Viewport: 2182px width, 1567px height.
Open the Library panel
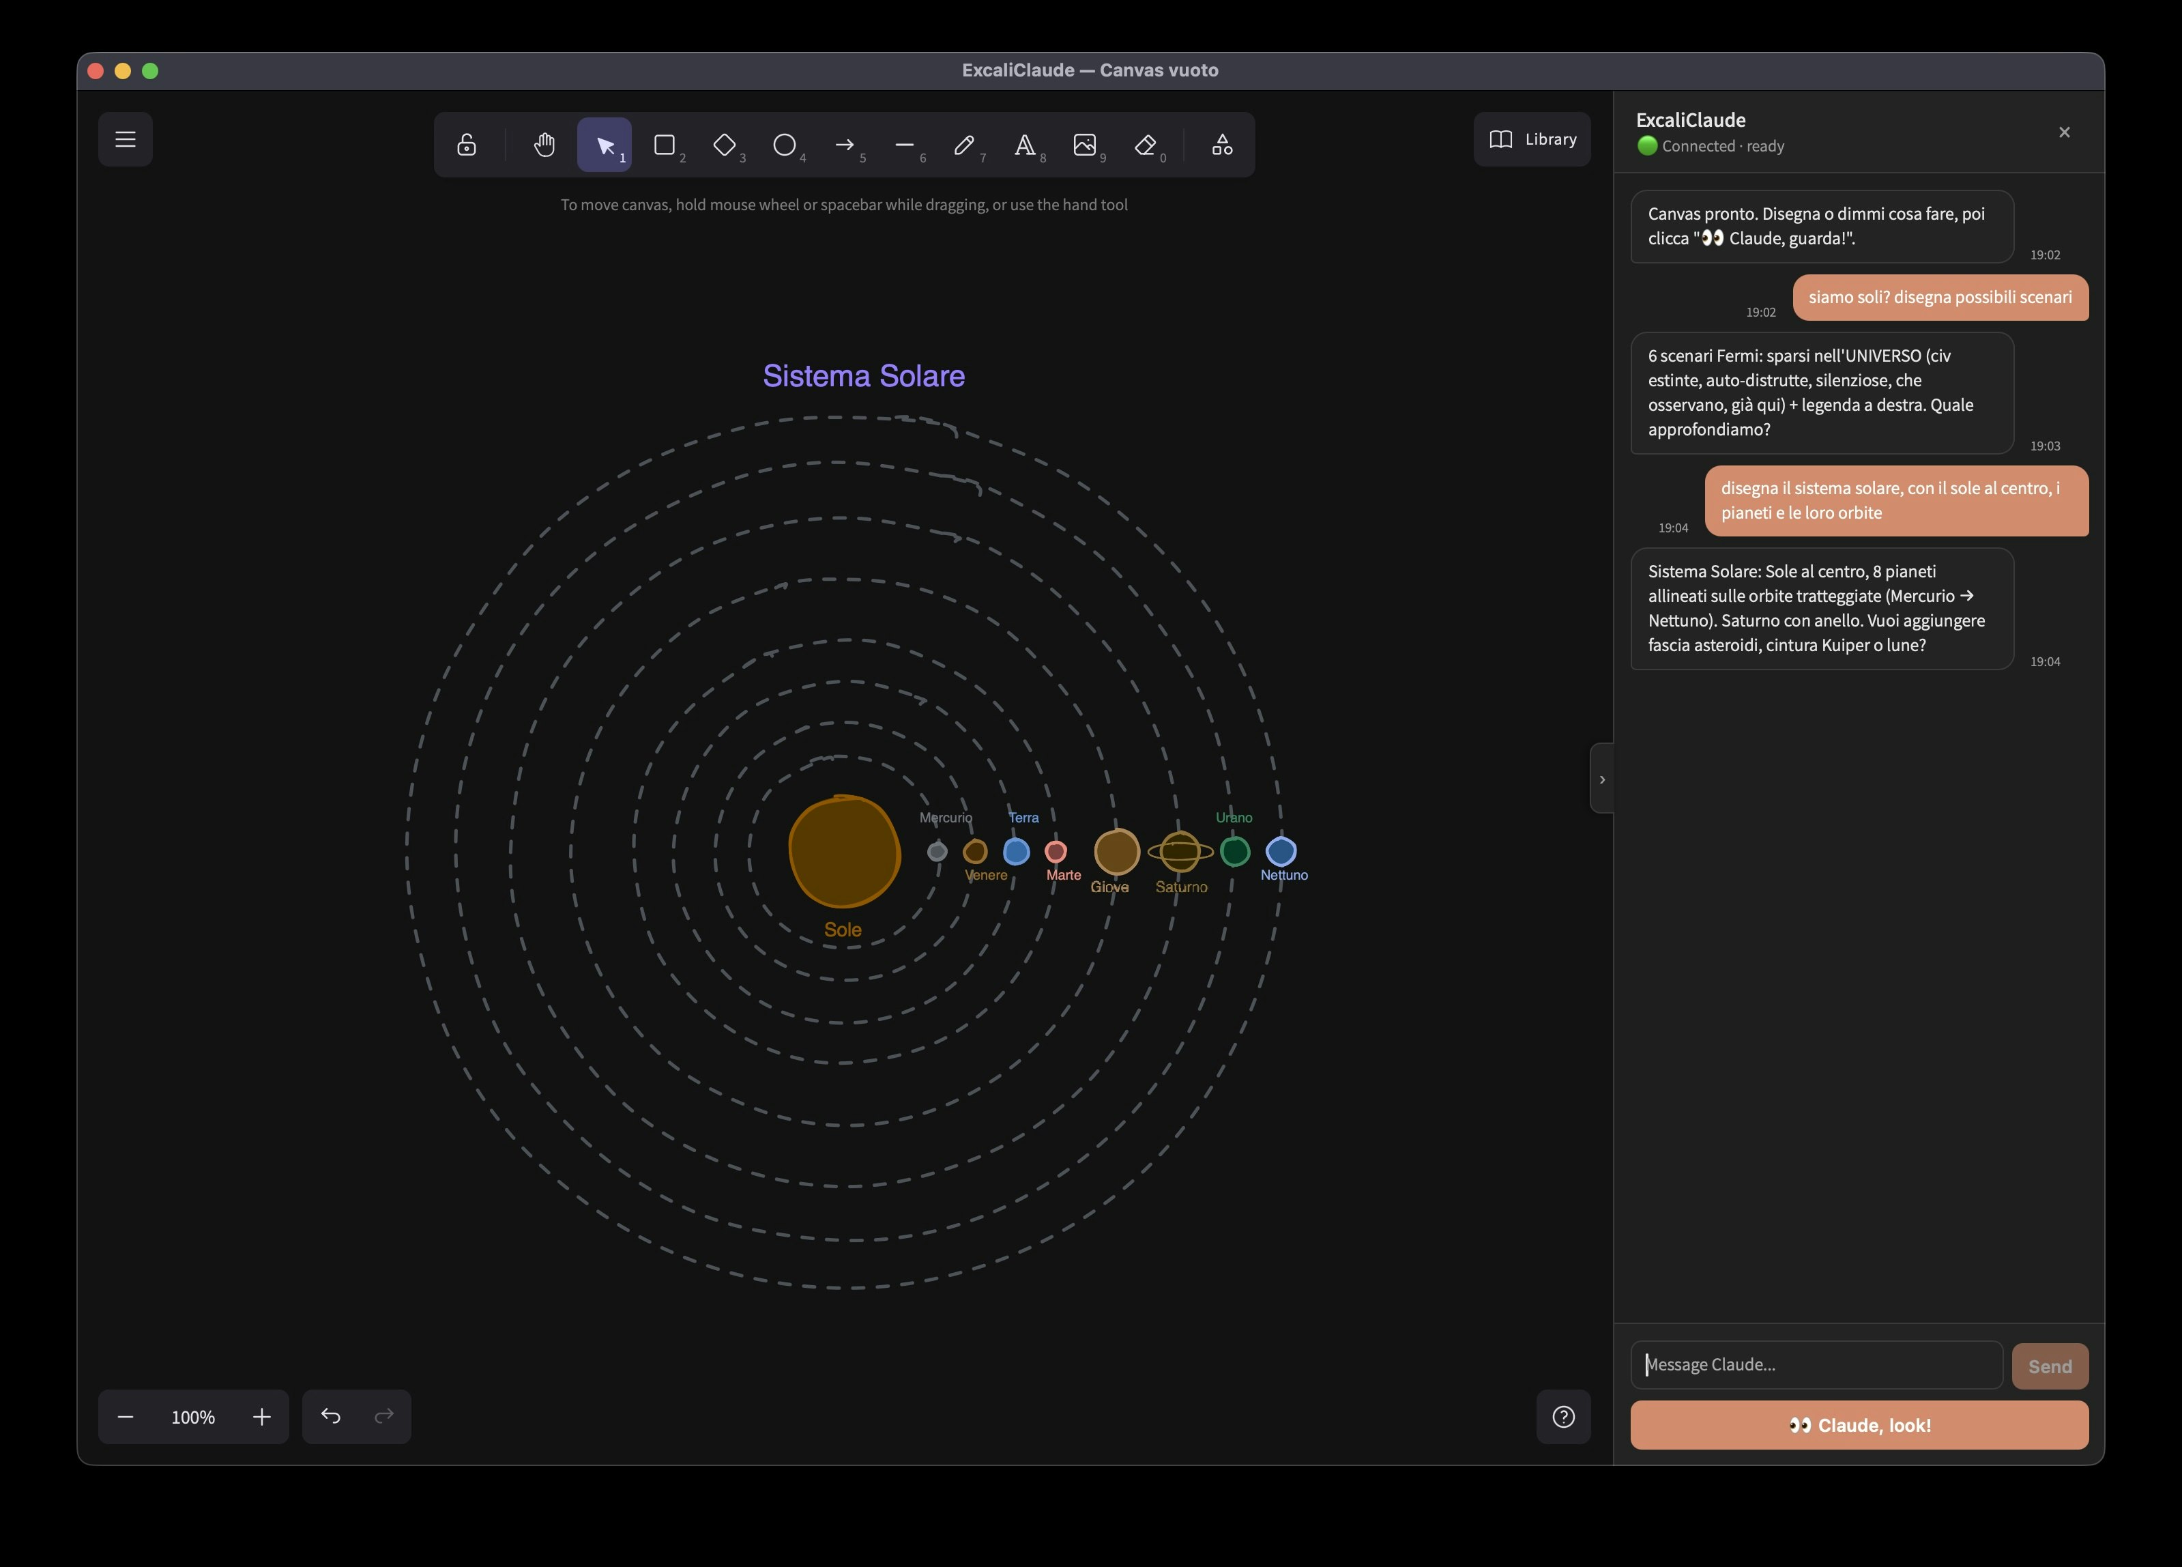point(1532,139)
